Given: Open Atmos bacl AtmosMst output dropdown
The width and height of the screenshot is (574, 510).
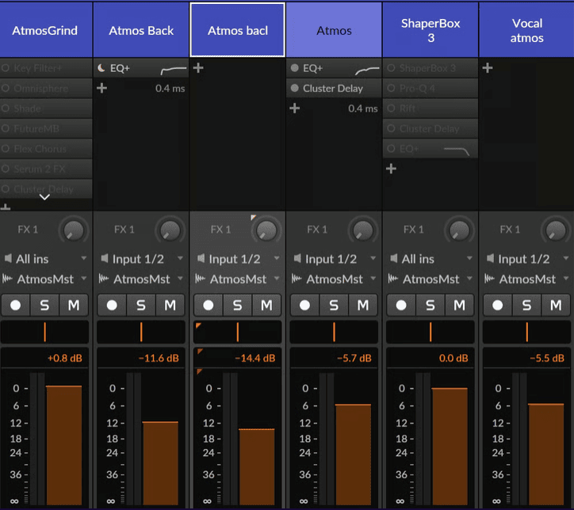Looking at the screenshot, I should click(x=238, y=279).
